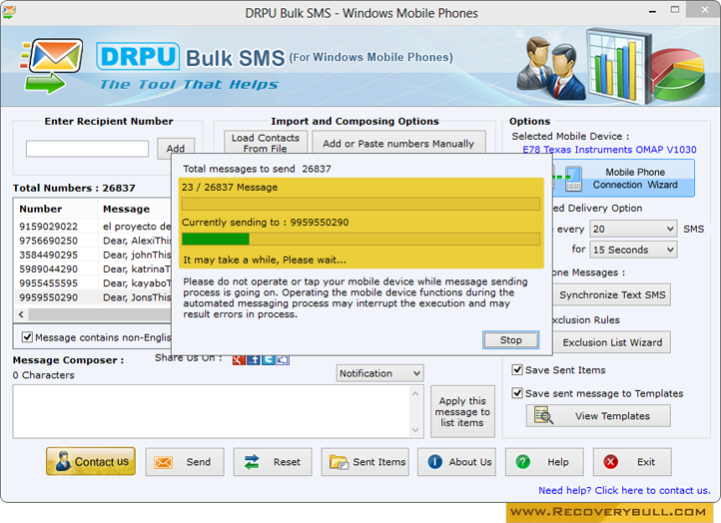Click the overall message progress bar

coord(360,204)
